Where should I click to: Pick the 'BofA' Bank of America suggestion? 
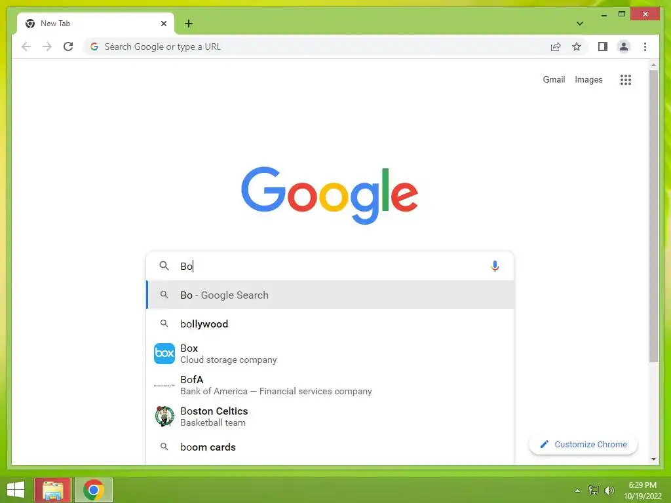330,385
